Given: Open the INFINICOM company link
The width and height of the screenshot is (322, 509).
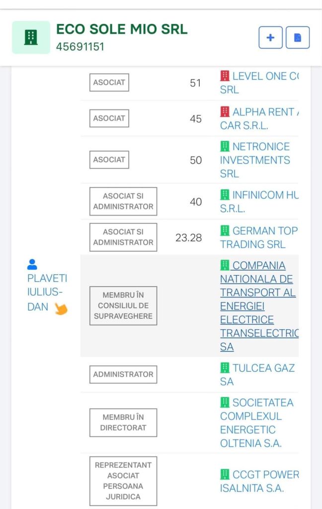Looking at the screenshot, I should [x=258, y=202].
